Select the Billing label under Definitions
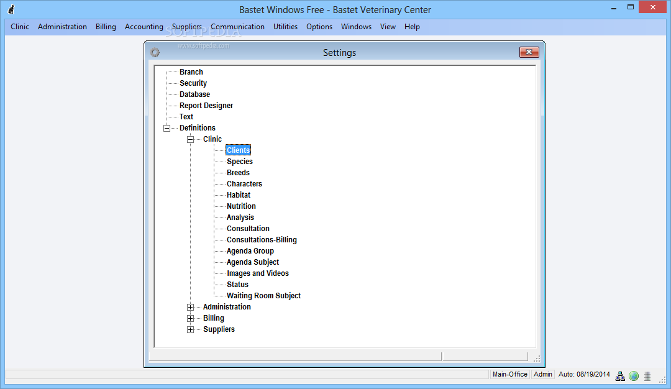 pos(214,318)
